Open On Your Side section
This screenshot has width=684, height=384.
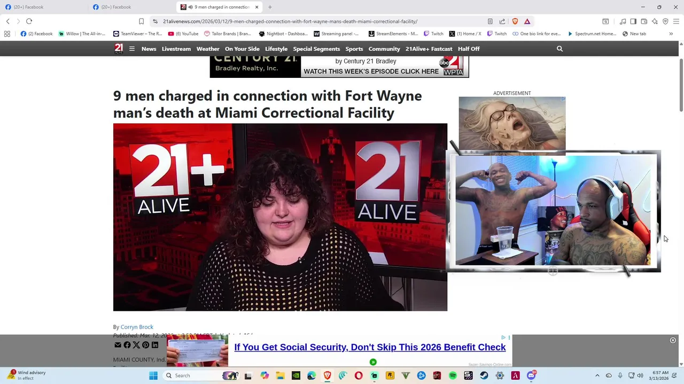click(x=242, y=49)
